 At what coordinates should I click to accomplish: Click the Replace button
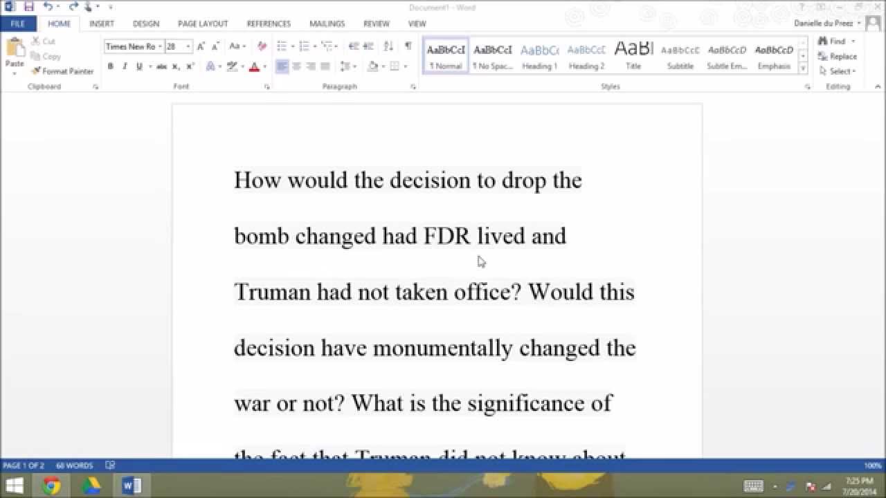pyautogui.click(x=837, y=57)
